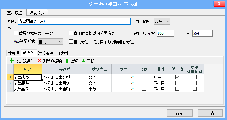Click the window height field 564

coord(202,33)
